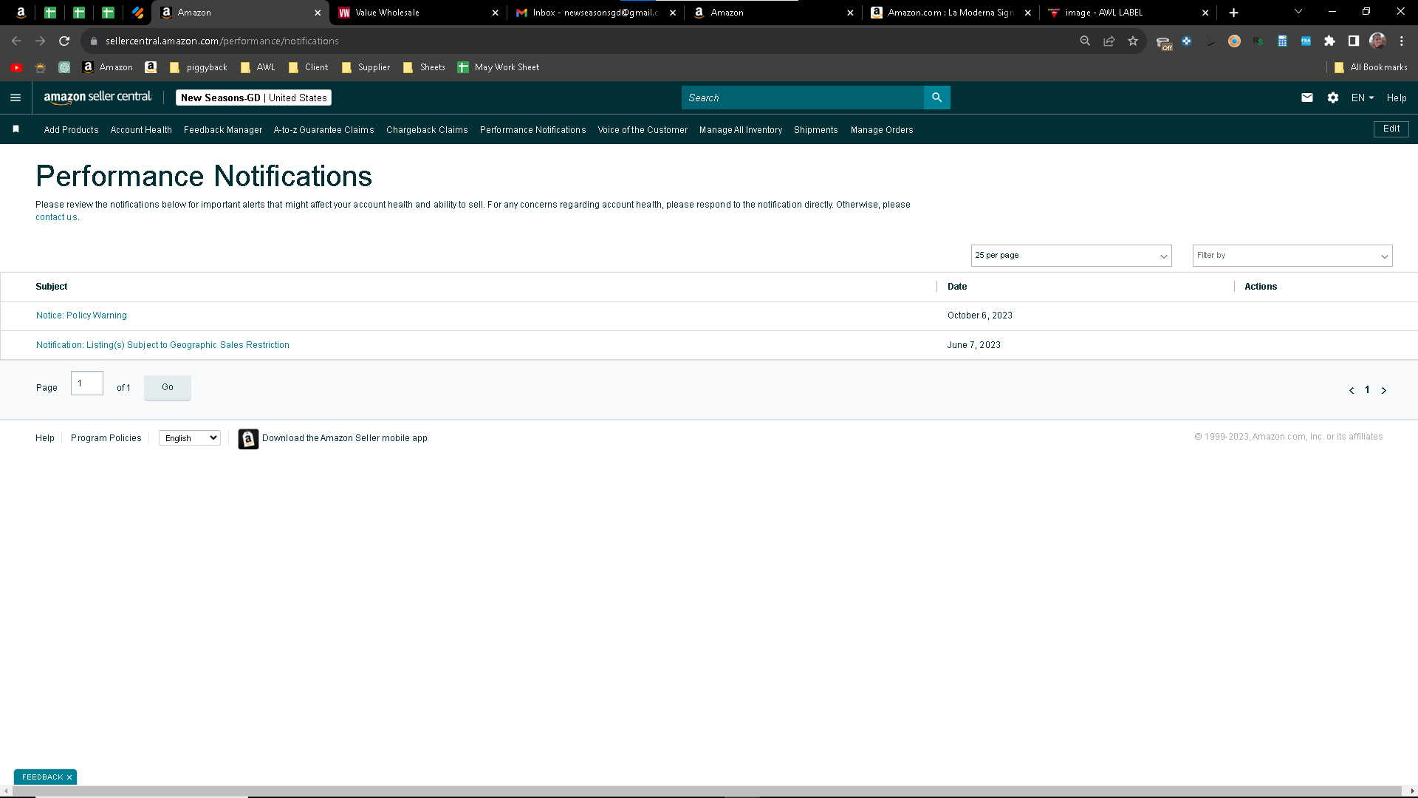Viewport: 1418px width, 798px height.
Task: Open the Notice: Policy Warning notification
Action: click(x=81, y=316)
